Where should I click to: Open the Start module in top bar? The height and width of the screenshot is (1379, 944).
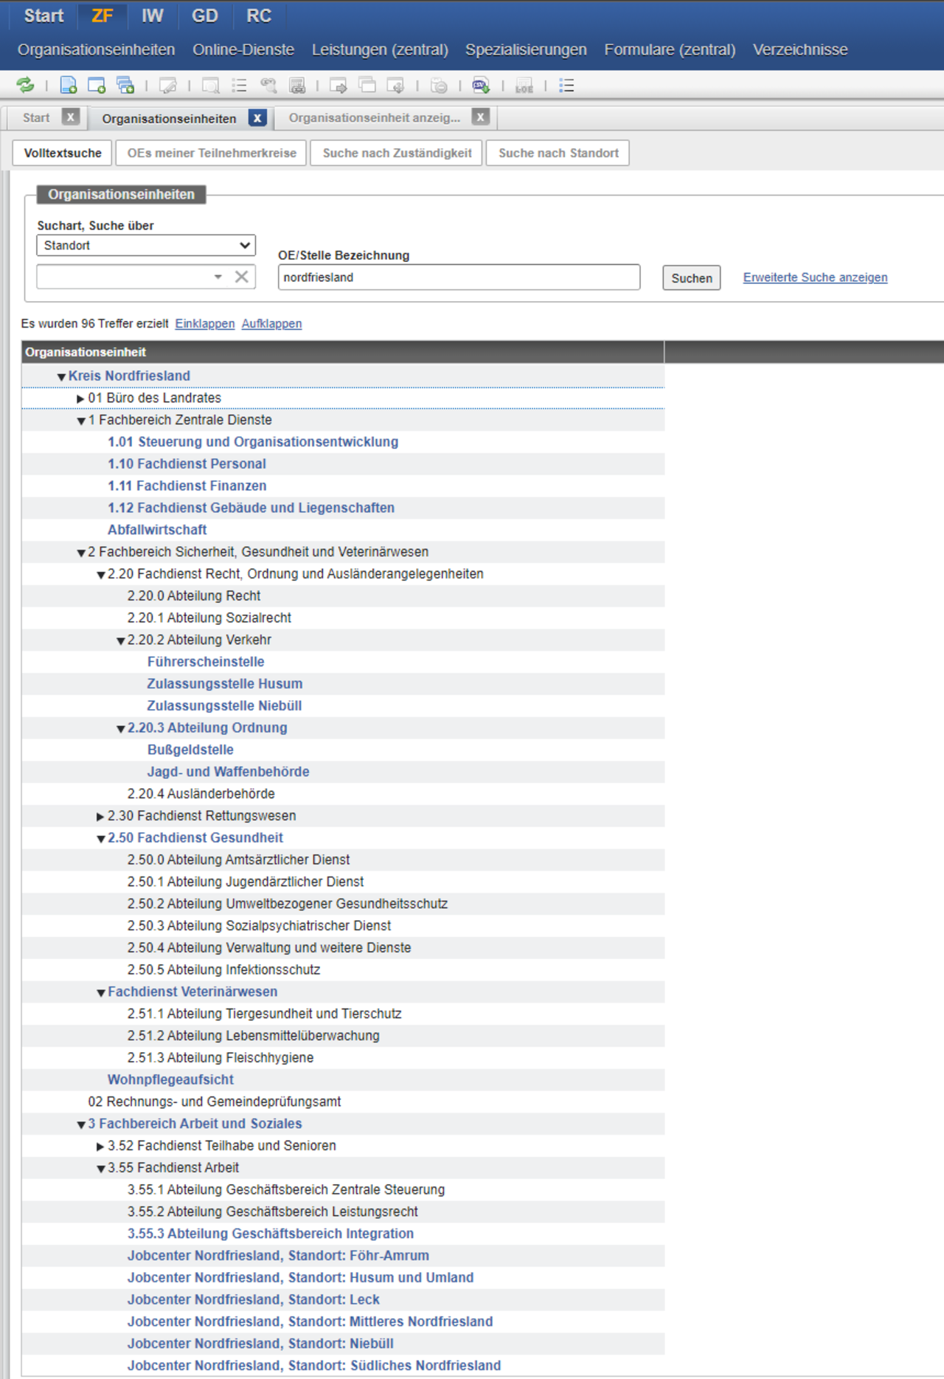click(44, 15)
